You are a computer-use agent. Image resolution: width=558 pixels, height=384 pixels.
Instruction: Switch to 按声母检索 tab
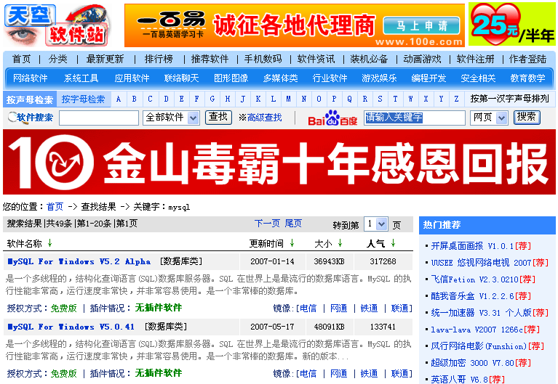click(30, 99)
